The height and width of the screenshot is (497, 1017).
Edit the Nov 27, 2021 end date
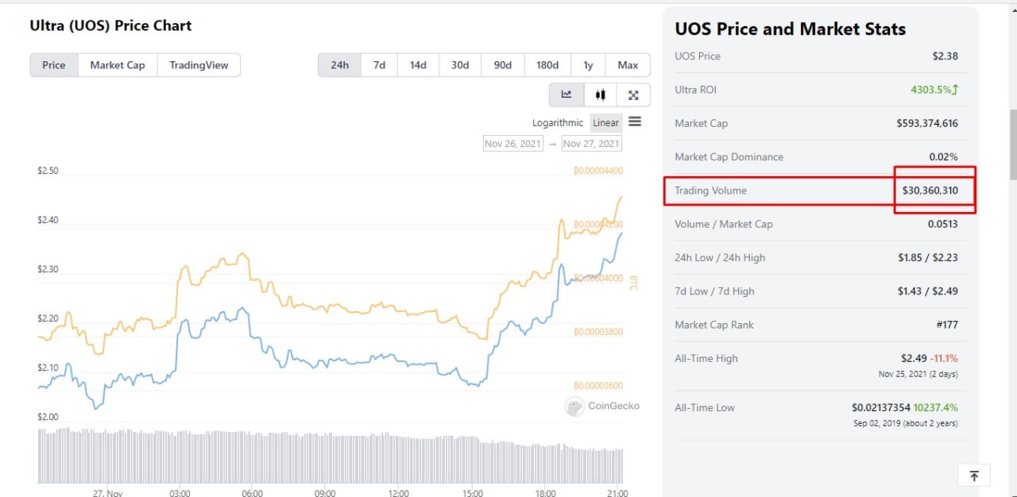click(x=591, y=144)
